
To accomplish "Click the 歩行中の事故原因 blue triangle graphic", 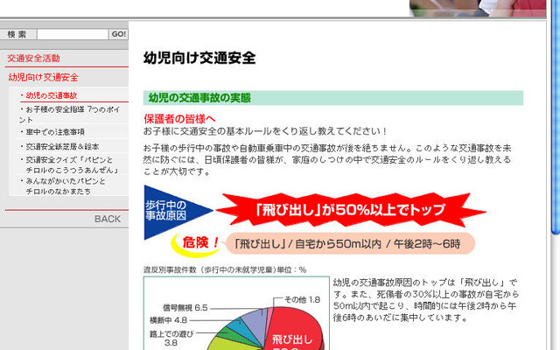I will [171, 211].
